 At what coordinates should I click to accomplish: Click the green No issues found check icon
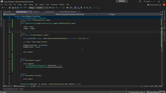(x=15, y=86)
